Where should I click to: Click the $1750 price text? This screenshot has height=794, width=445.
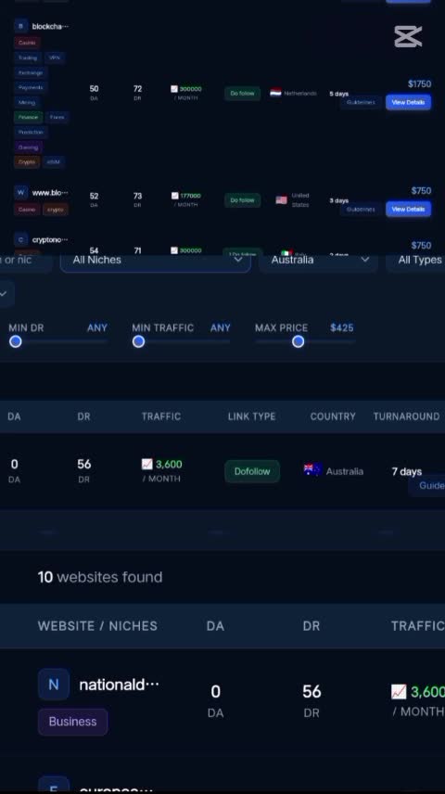click(419, 84)
